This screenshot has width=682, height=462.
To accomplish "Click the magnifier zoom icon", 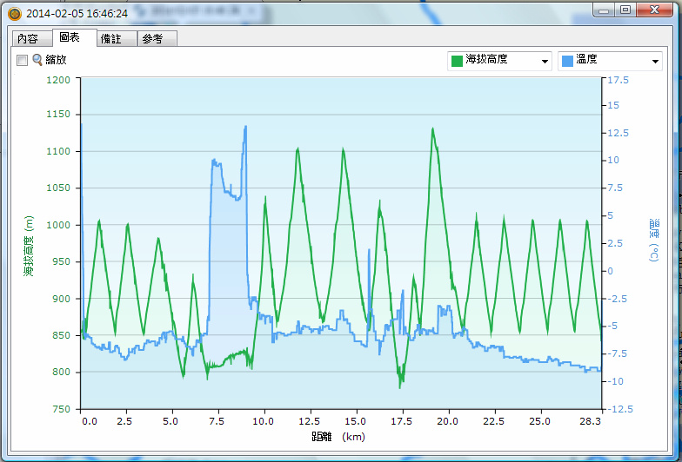I will (37, 60).
